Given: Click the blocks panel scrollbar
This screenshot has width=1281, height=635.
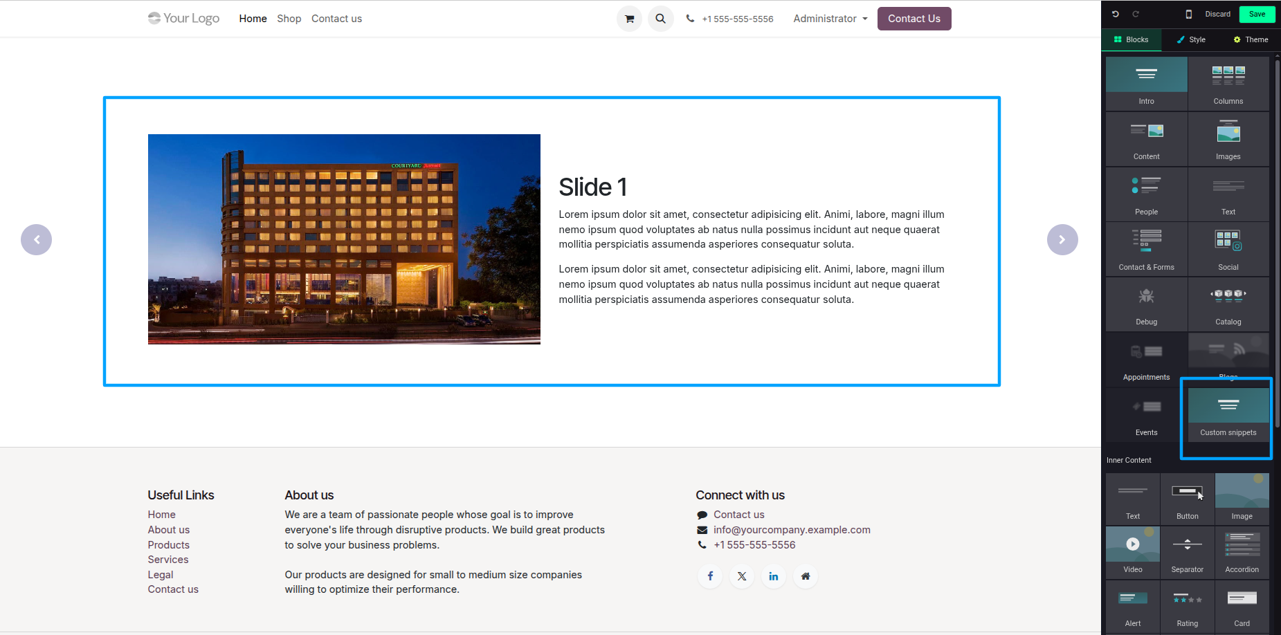Looking at the screenshot, I should (x=1277, y=242).
